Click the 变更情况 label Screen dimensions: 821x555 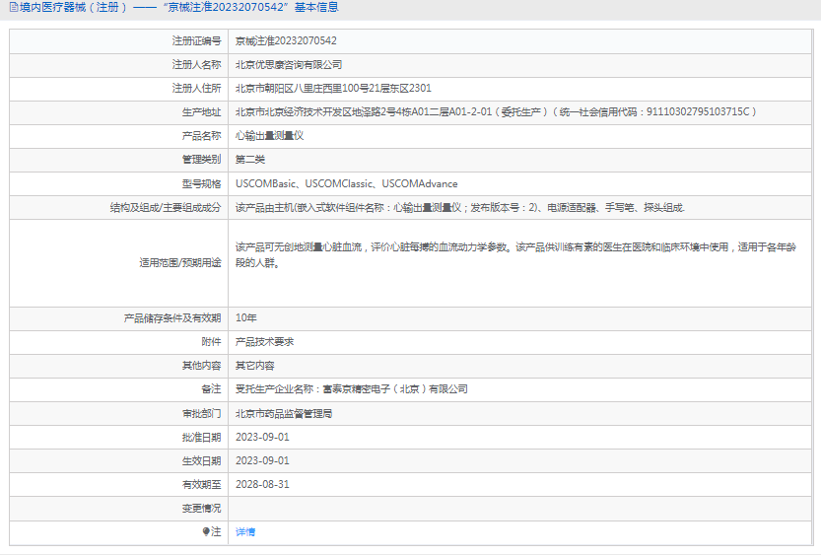pos(202,509)
